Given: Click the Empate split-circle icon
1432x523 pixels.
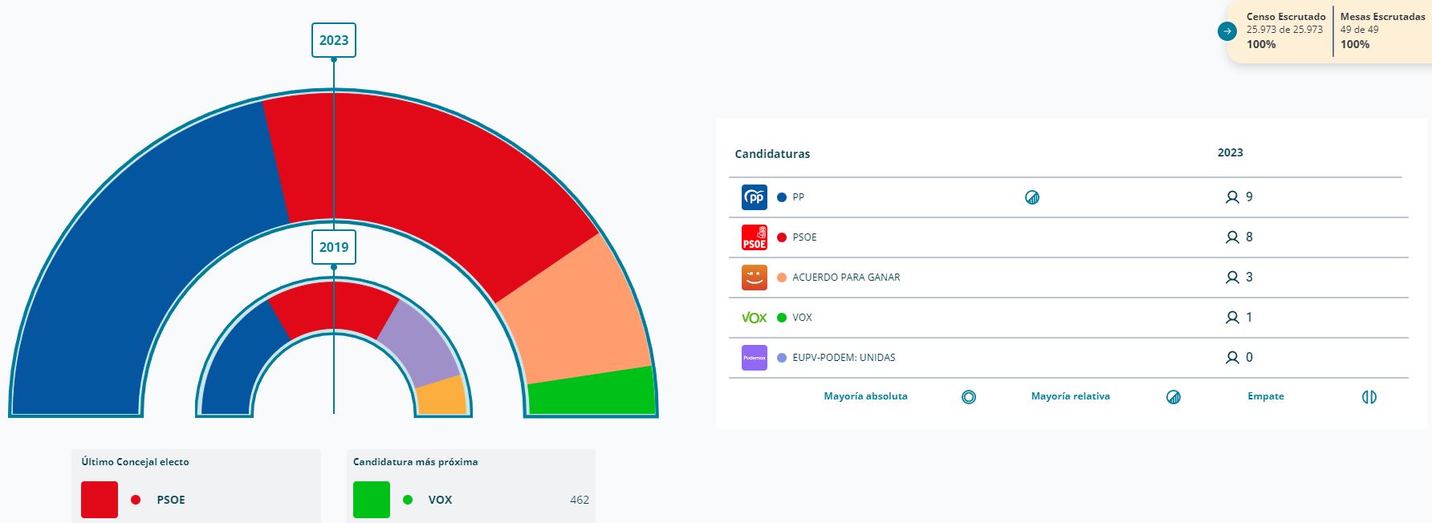Looking at the screenshot, I should point(1369,397).
